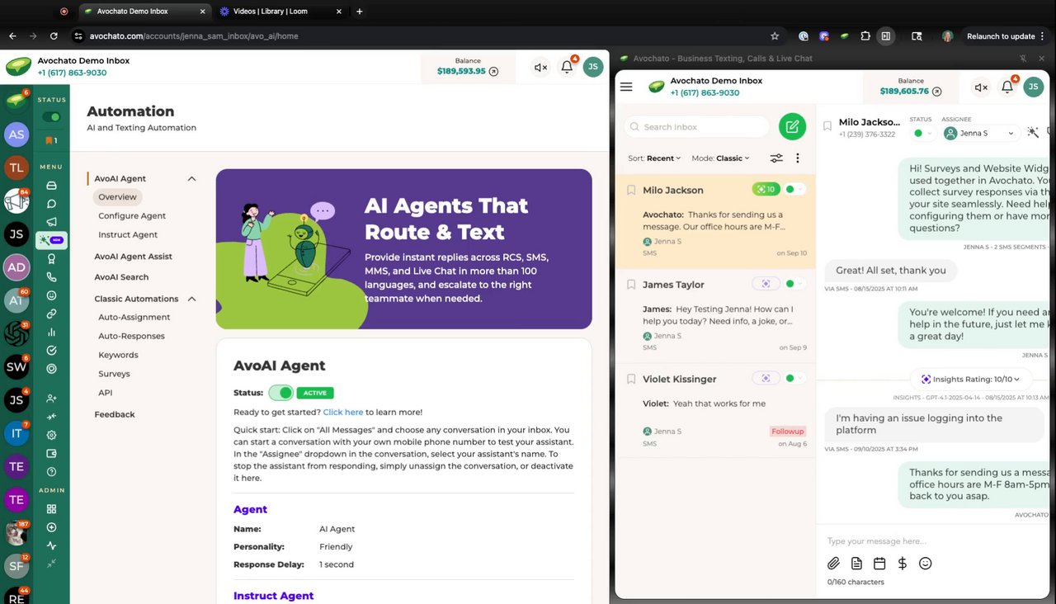Toggle the bookmark beside the Milo Jackson chat header

click(827, 126)
